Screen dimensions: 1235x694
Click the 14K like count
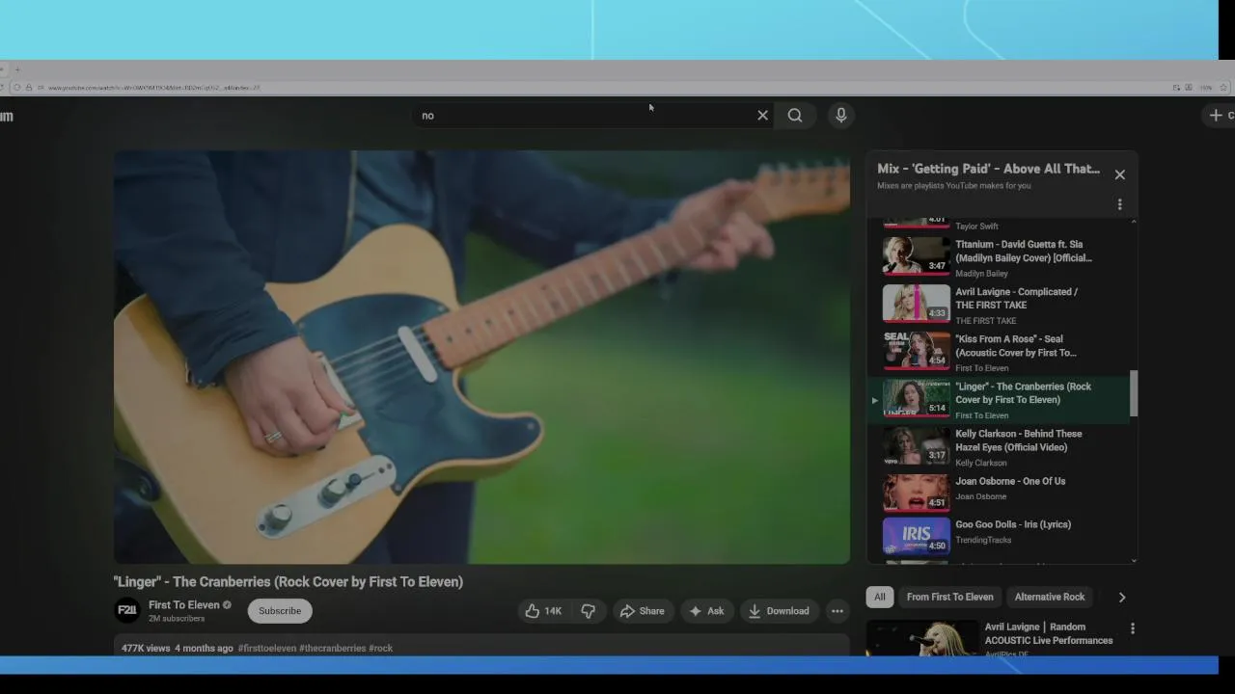point(553,611)
